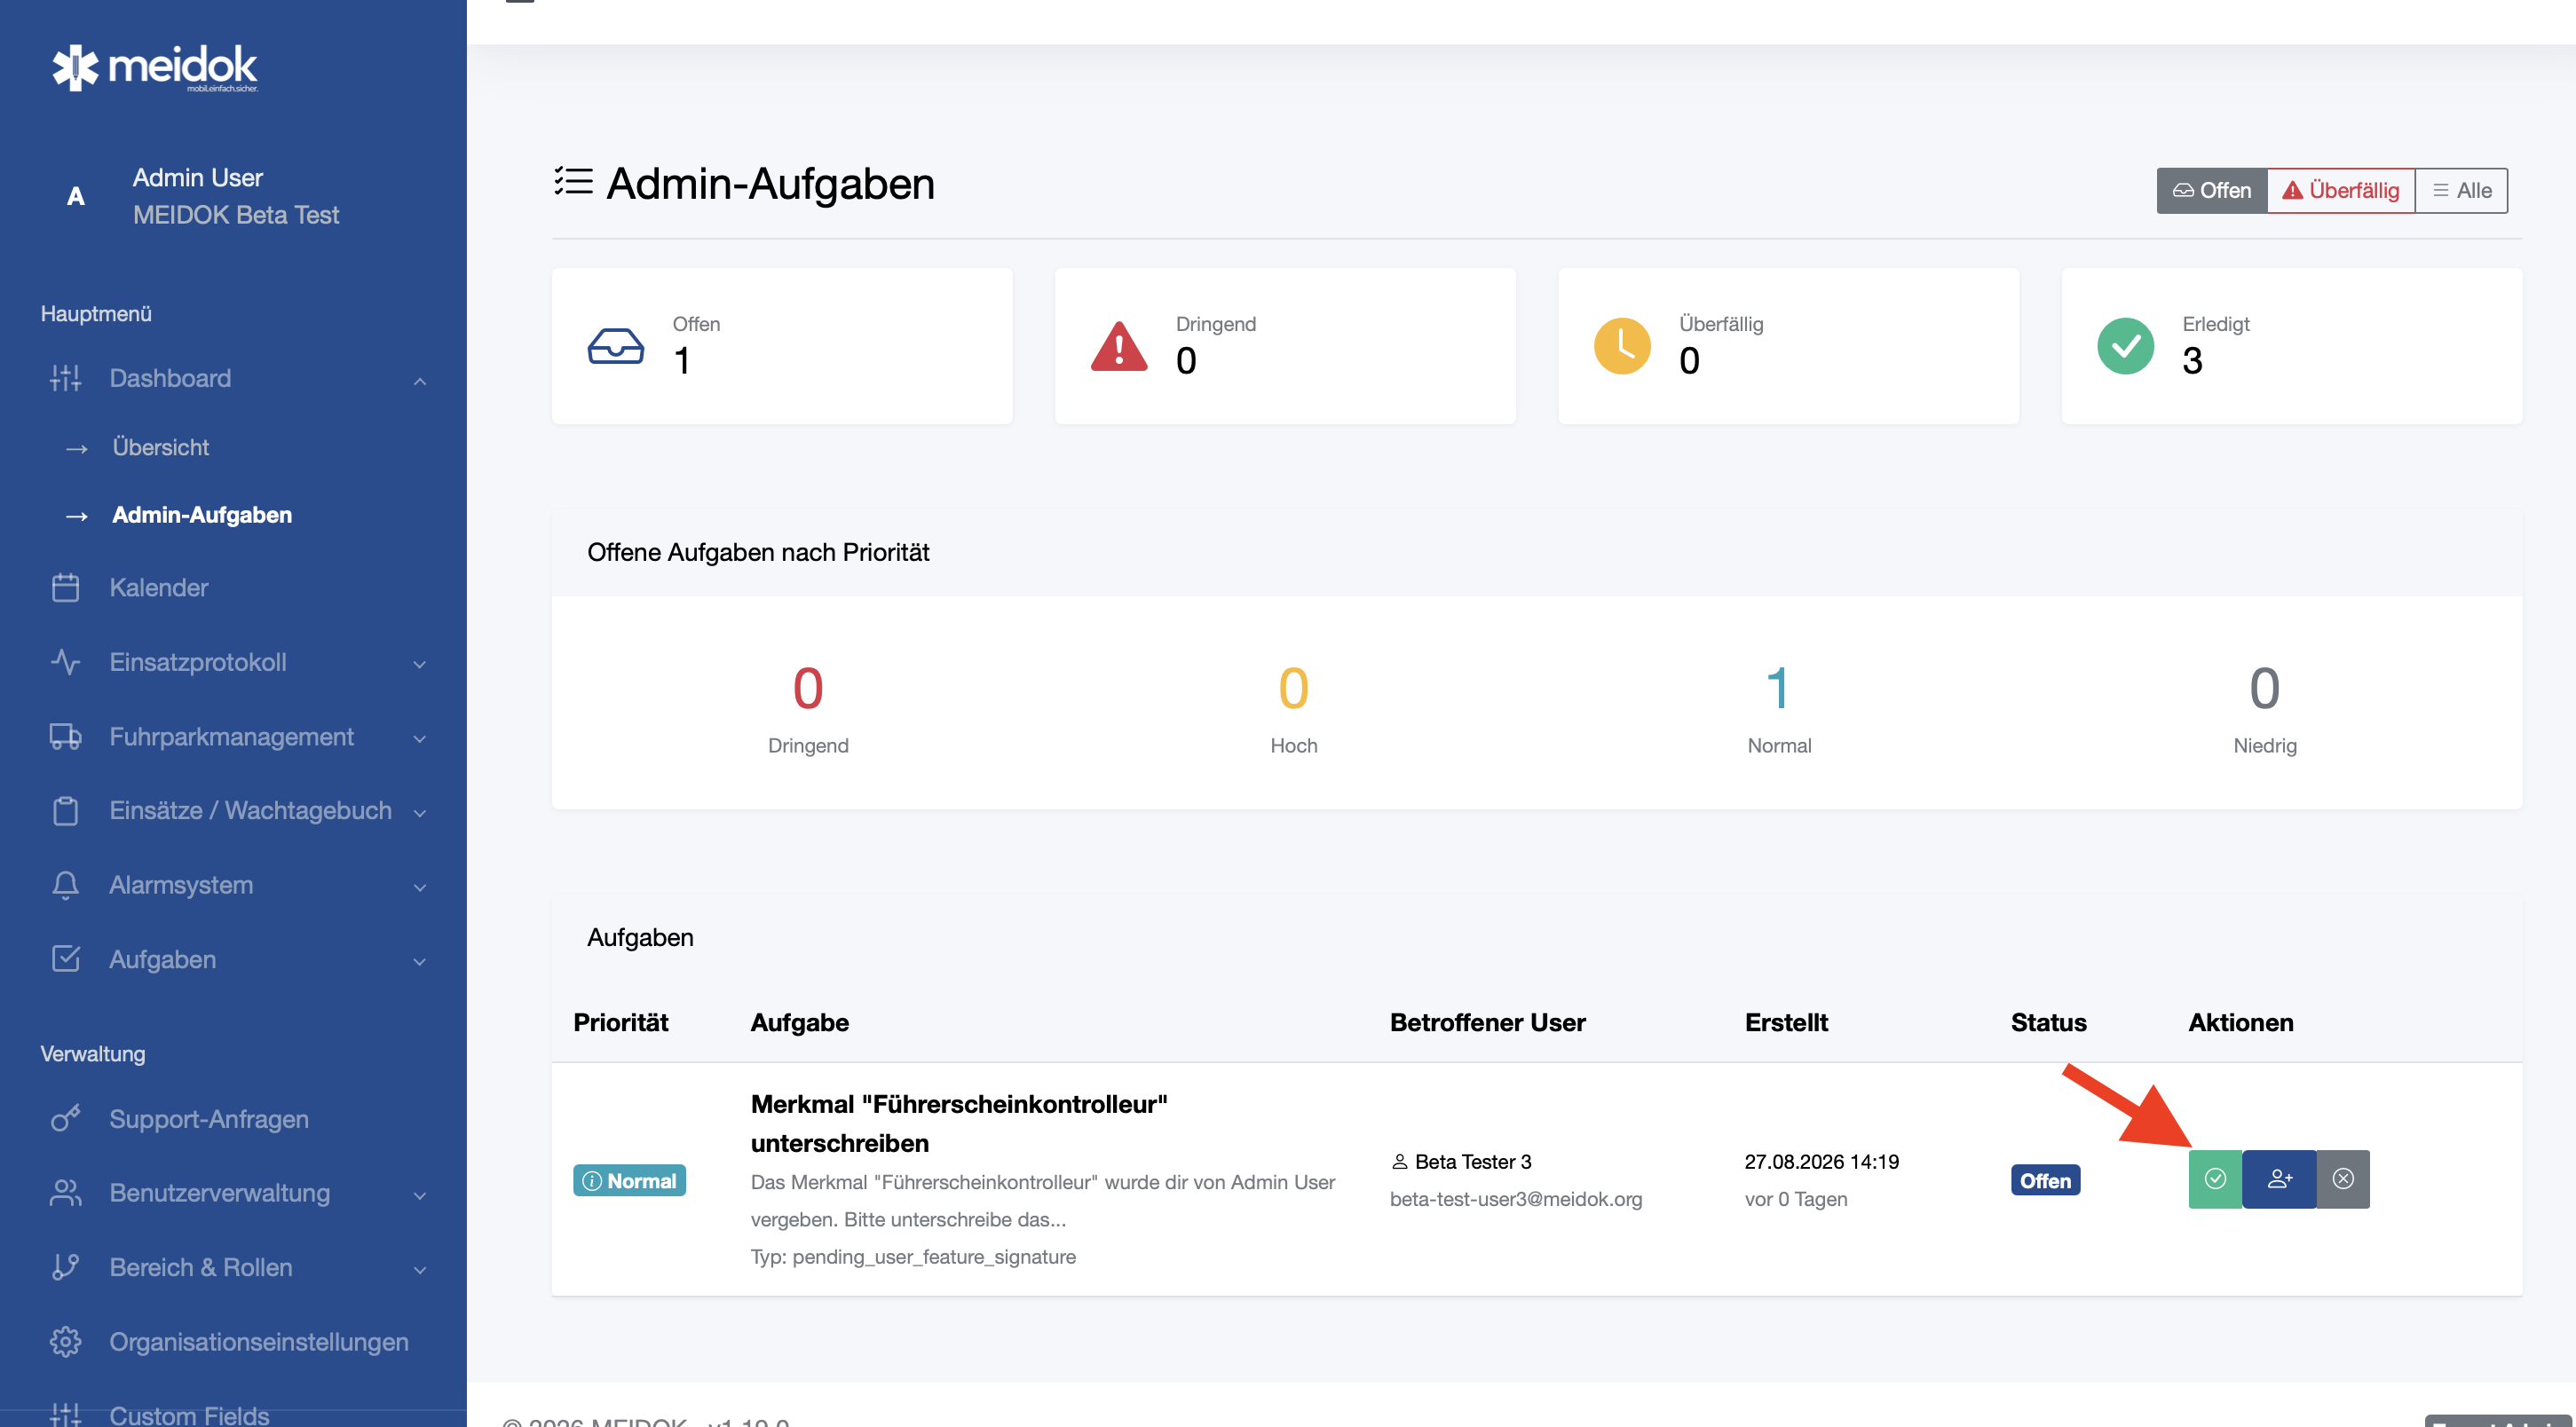This screenshot has height=1427, width=2576.
Task: Show Alle tasks
Action: 2461,190
